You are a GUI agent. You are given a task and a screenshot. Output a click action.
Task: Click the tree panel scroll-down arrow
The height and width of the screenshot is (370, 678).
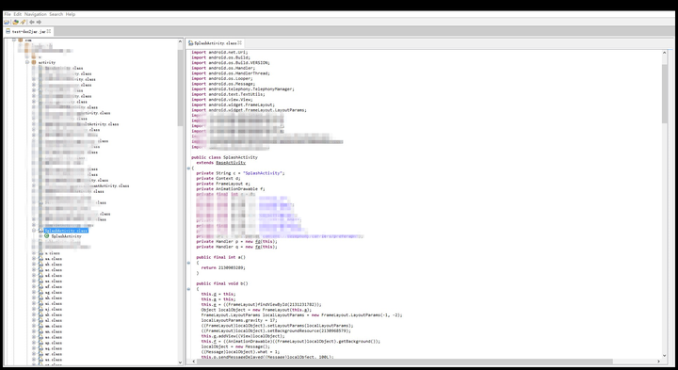pyautogui.click(x=180, y=362)
